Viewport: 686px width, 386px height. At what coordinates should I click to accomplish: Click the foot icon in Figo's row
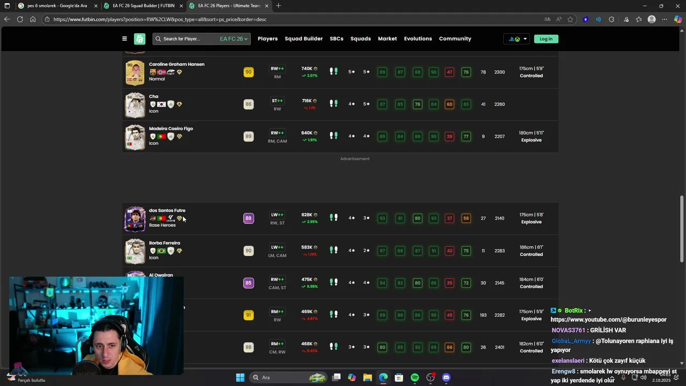(x=333, y=136)
